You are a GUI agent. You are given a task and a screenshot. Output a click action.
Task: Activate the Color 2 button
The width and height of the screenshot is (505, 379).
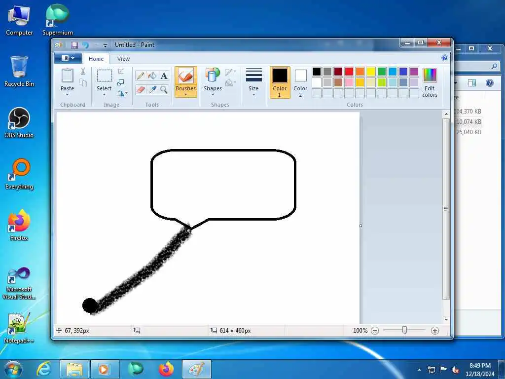(300, 82)
